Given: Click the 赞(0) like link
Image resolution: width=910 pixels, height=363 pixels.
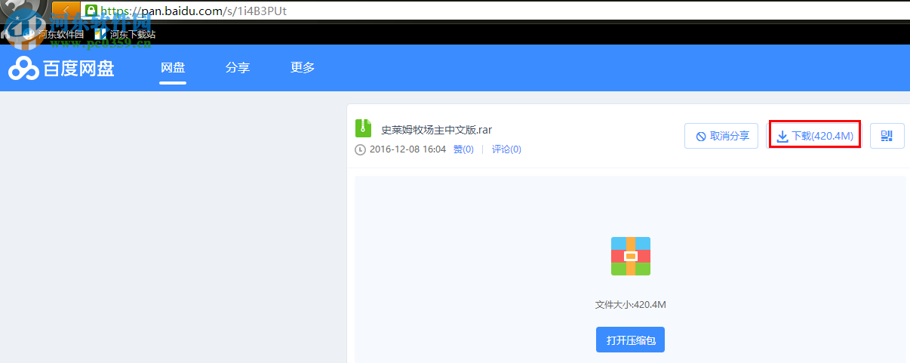Looking at the screenshot, I should 463,149.
